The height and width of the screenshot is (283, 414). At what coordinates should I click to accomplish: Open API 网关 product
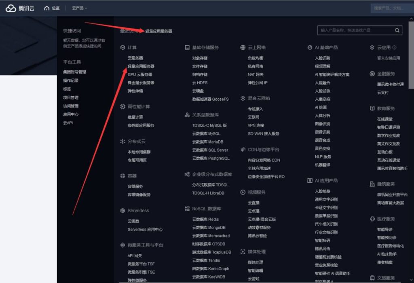[x=135, y=256]
